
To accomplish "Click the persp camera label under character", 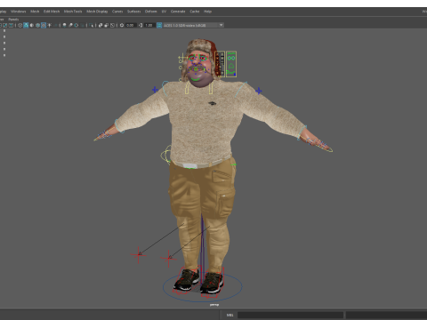I will (x=214, y=305).
